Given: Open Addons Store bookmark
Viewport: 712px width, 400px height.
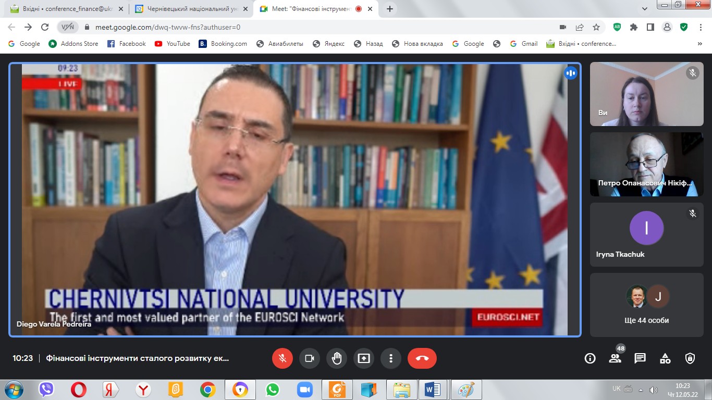Looking at the screenshot, I should pos(73,44).
